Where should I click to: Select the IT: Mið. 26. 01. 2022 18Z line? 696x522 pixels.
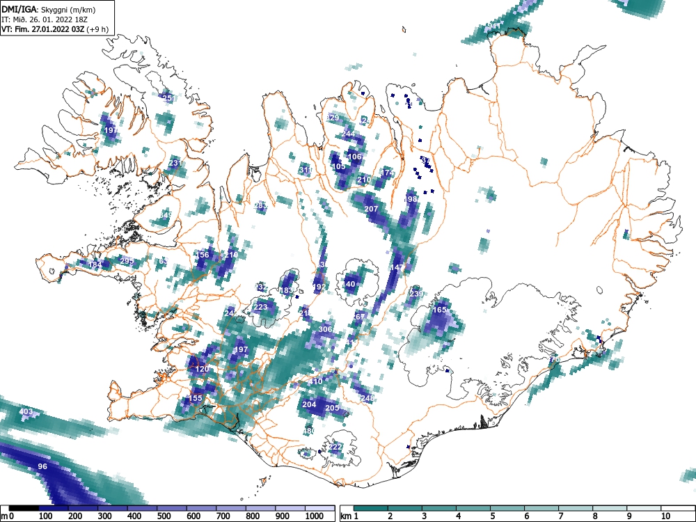click(x=43, y=19)
